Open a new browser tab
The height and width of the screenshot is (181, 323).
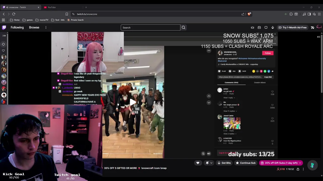coord(86,7)
